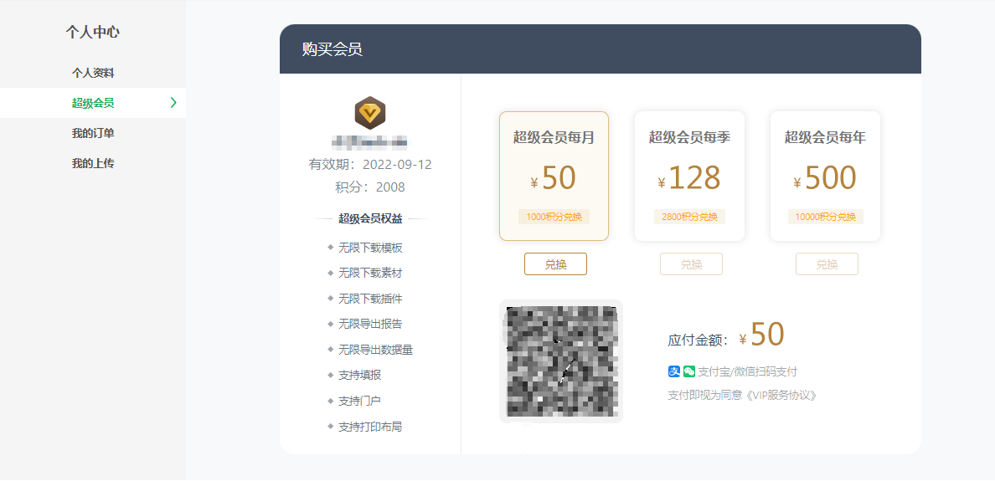Click the 10000积分兑换 tag
Image resolution: width=995 pixels, height=481 pixels.
[826, 217]
